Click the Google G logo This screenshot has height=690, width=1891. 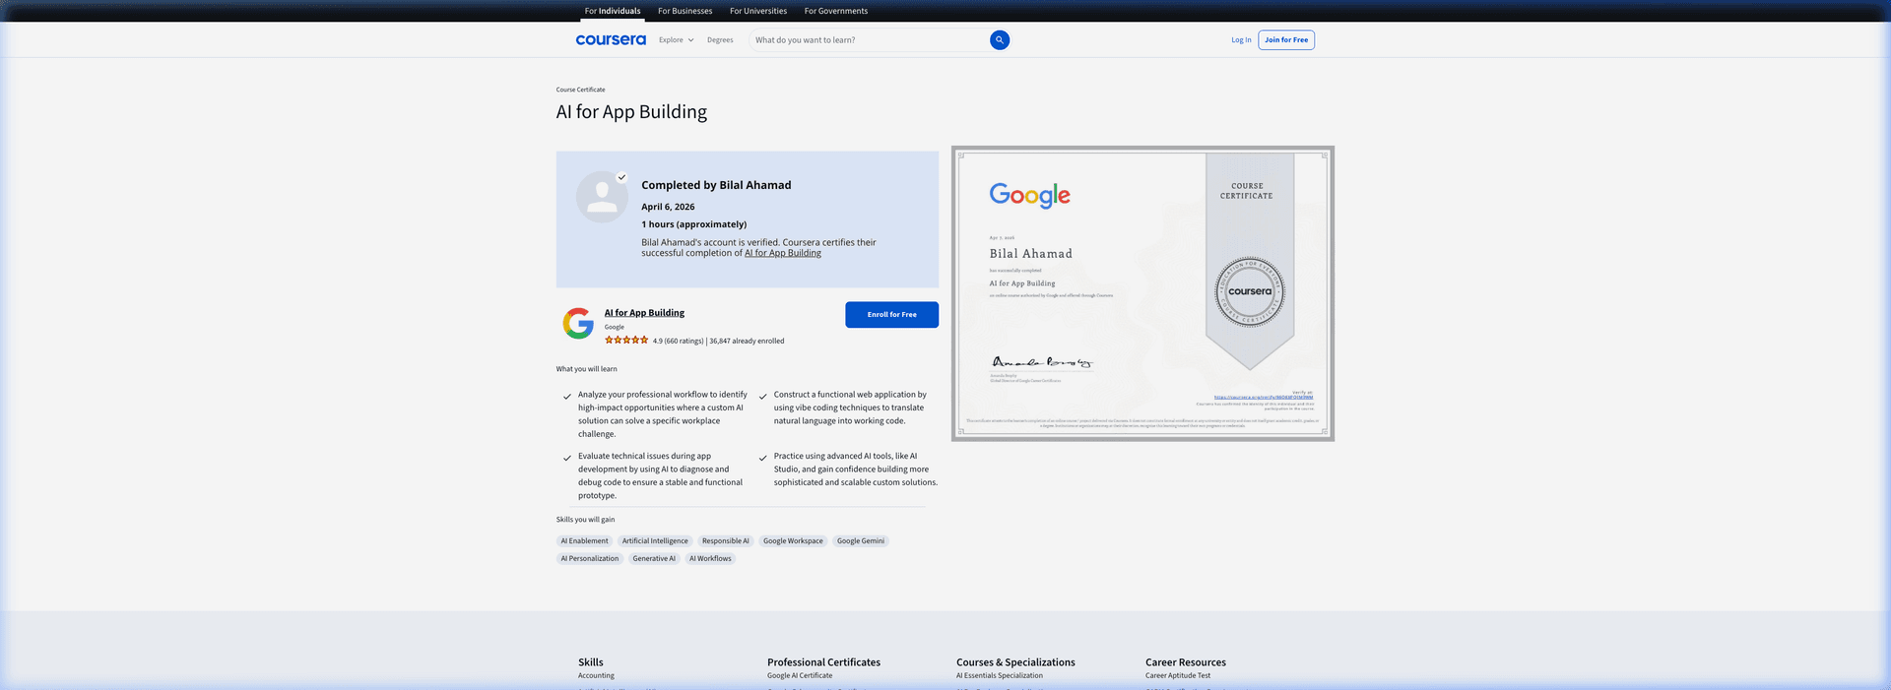[578, 323]
